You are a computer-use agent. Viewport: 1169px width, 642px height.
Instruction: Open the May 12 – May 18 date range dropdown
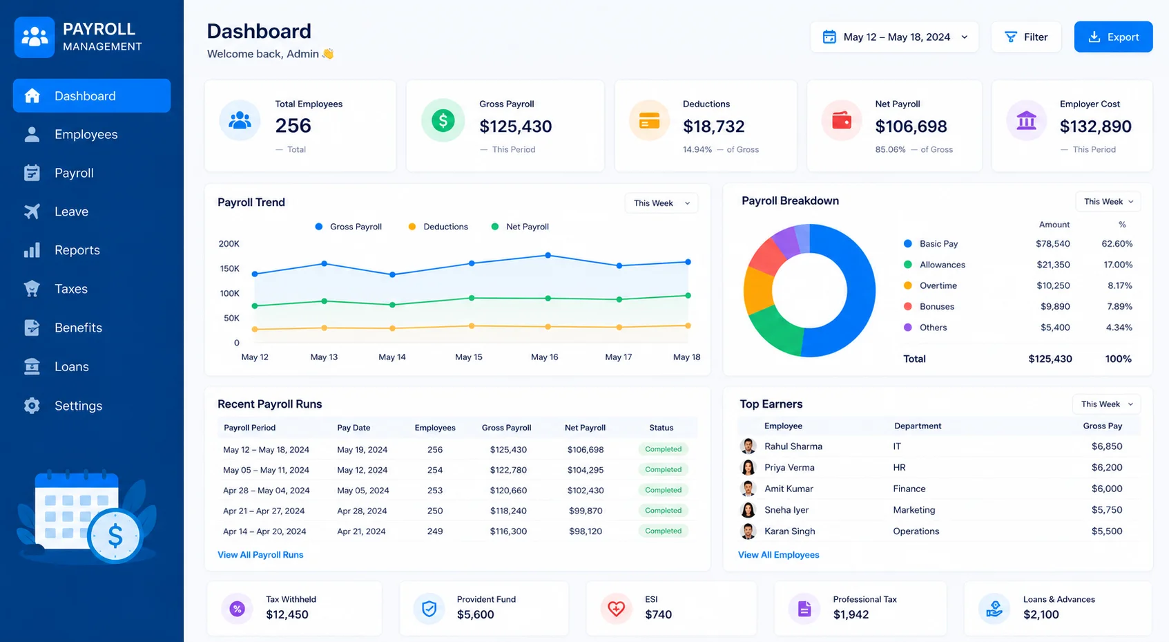coord(894,37)
